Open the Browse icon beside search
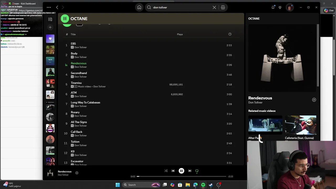Viewport: 336px width, 189px height. (x=223, y=7)
